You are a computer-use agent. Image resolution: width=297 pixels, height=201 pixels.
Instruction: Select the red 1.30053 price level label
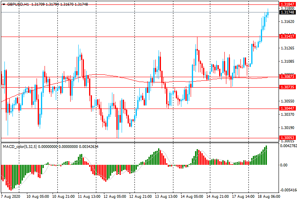[287, 137]
